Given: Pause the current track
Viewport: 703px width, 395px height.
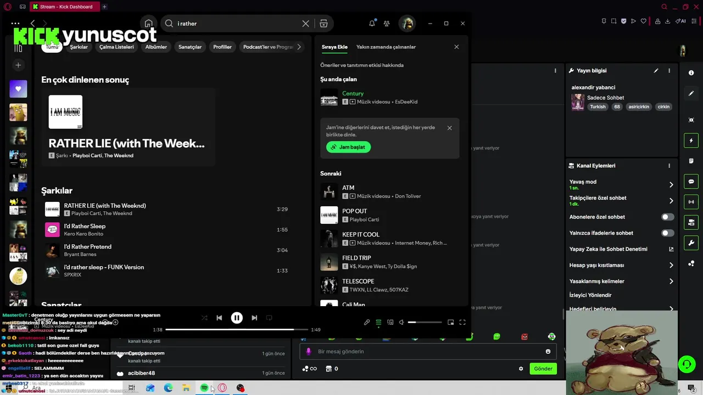Looking at the screenshot, I should point(237,318).
